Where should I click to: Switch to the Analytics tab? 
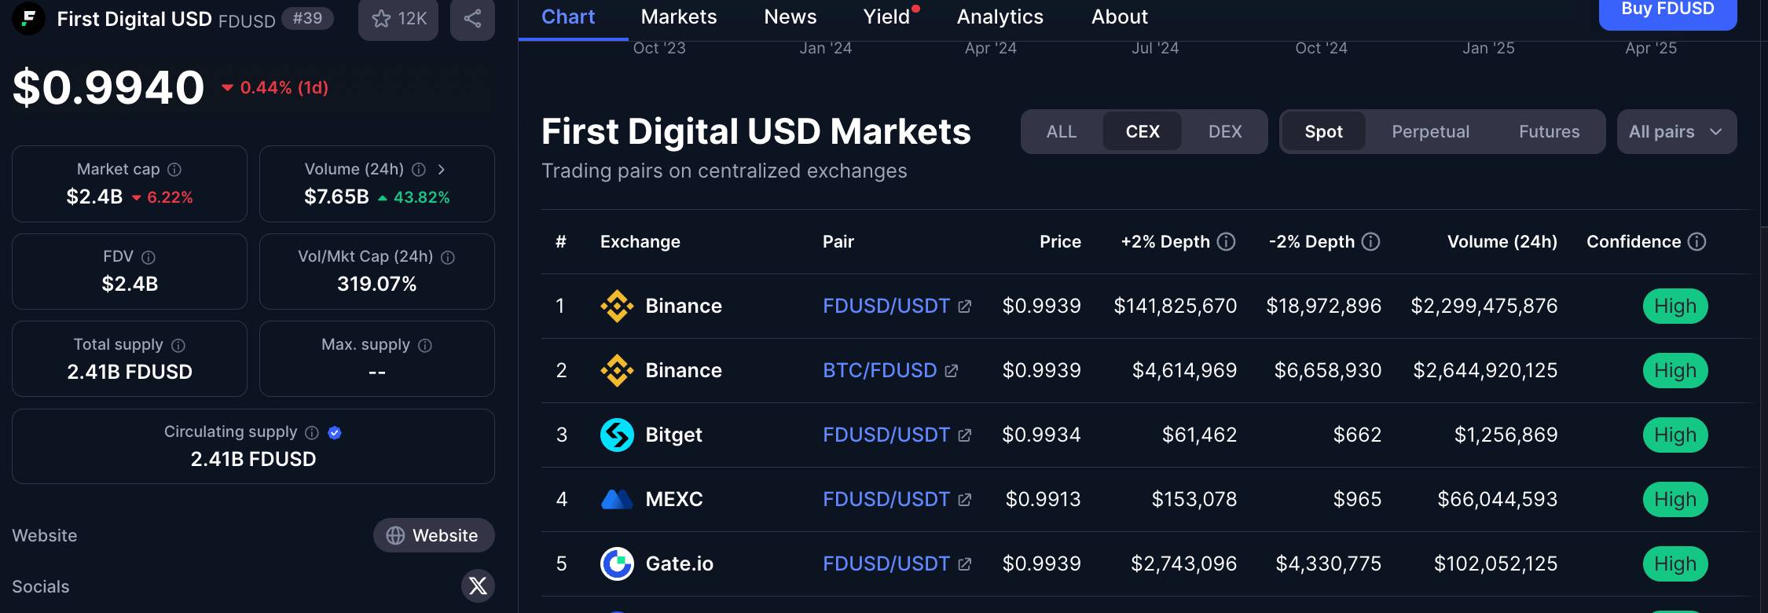point(1000,17)
